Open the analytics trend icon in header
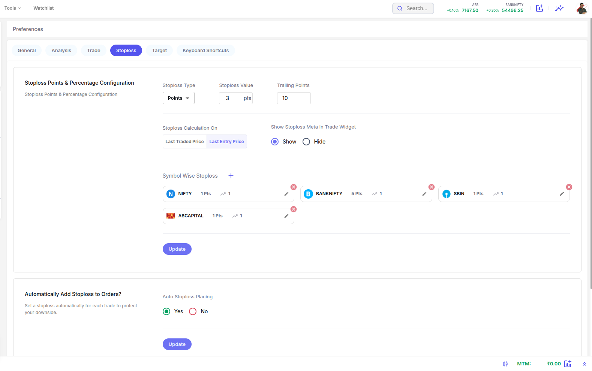Screen dimensions: 592x371 pyautogui.click(x=559, y=8)
